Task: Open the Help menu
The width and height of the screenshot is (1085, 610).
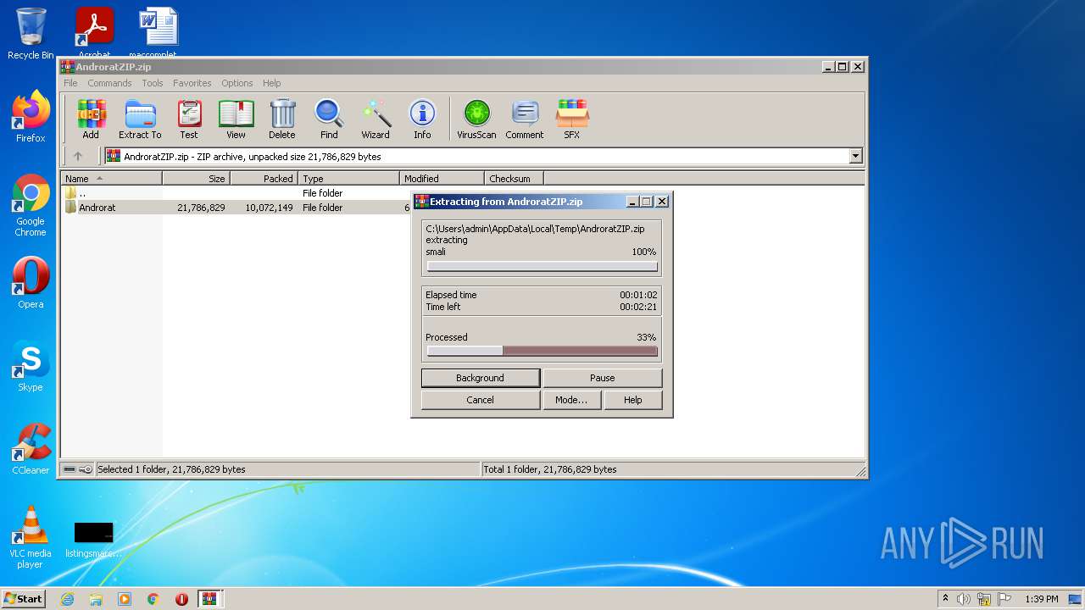Action: click(x=271, y=83)
